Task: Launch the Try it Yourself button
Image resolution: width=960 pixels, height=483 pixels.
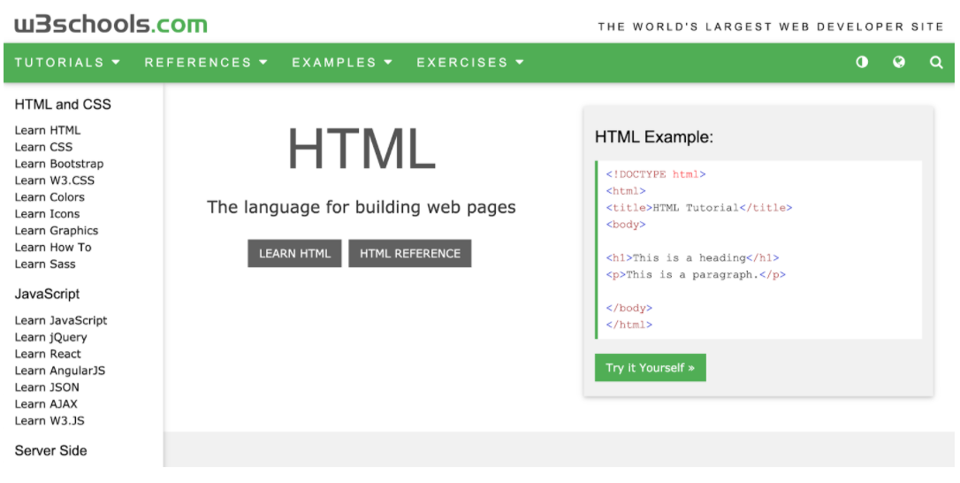Action: pos(651,368)
